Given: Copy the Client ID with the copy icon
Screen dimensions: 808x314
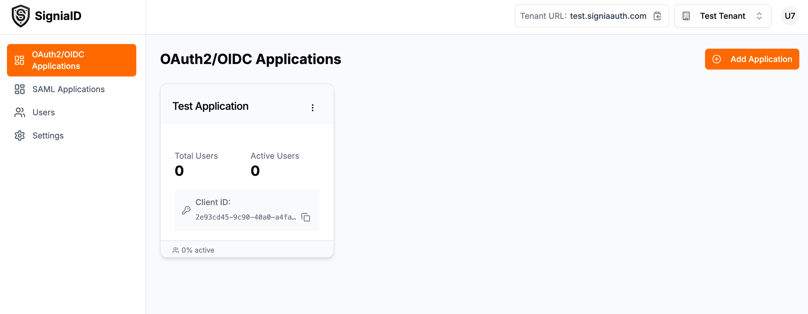Looking at the screenshot, I should coord(305,217).
